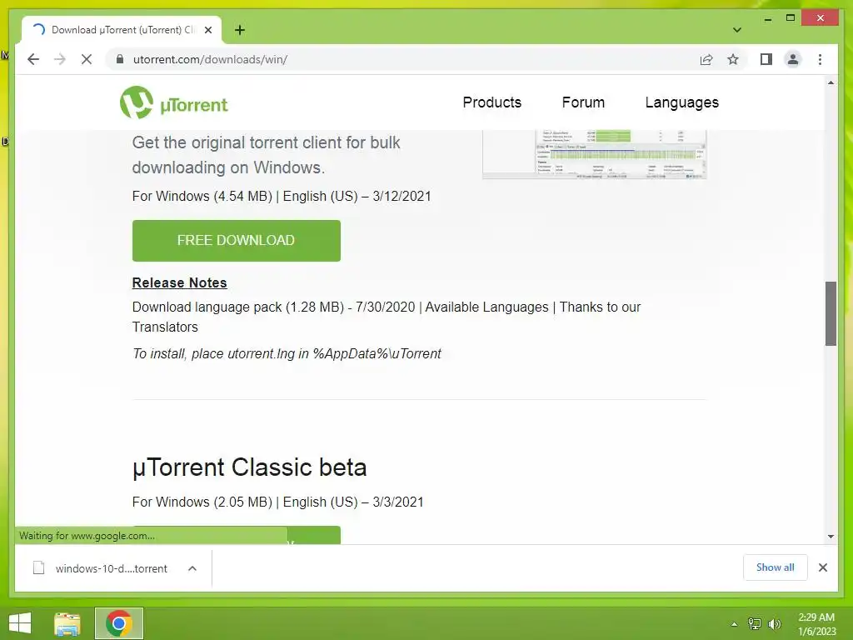Bookmark this page with the star icon
The height and width of the screenshot is (640, 853).
point(733,59)
